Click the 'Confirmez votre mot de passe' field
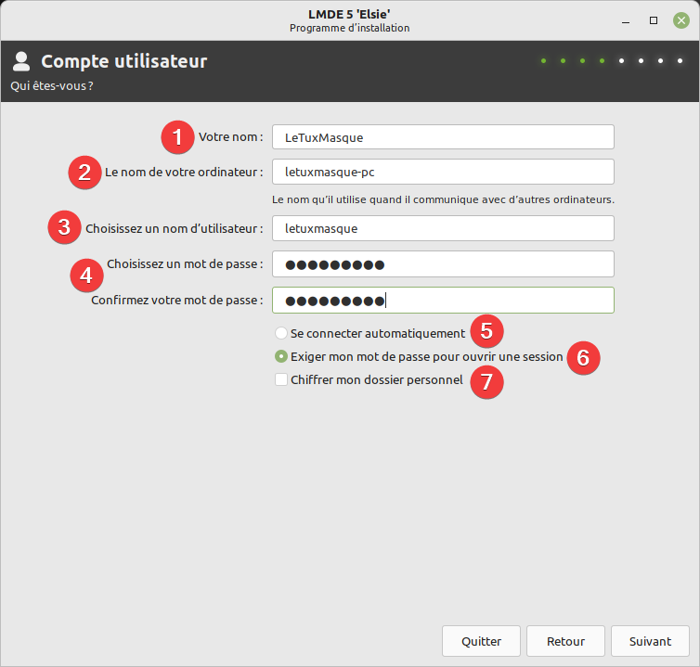This screenshot has height=667, width=700. pyautogui.click(x=443, y=301)
